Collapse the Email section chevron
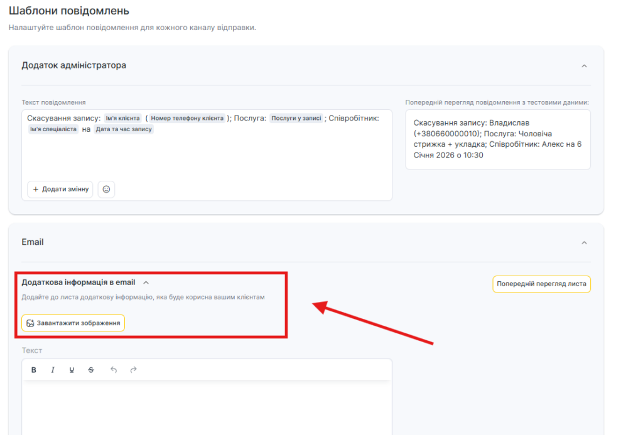Screen dimensions: 643x435 click(584, 242)
